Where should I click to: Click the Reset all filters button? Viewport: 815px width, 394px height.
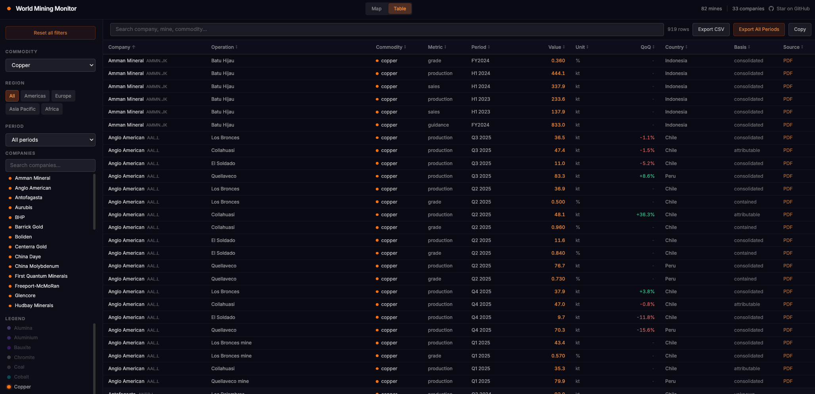point(50,33)
